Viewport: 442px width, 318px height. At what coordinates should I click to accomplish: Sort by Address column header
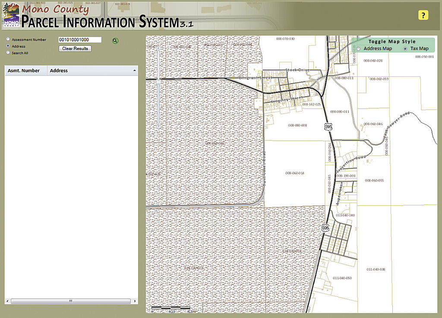(x=92, y=71)
